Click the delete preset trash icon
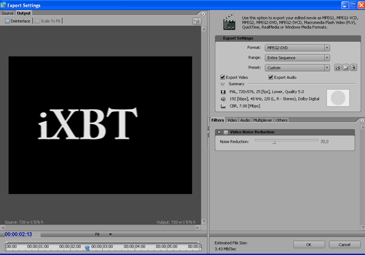Screen dimensions: 365x255 coord(352,68)
